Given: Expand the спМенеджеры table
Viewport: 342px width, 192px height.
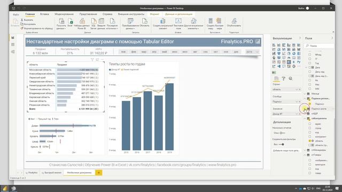Looking at the screenshot, I should [305, 150].
